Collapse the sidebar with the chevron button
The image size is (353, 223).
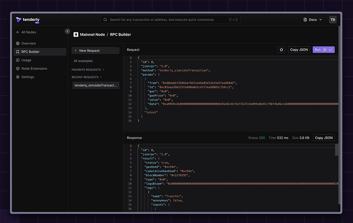[67, 31]
